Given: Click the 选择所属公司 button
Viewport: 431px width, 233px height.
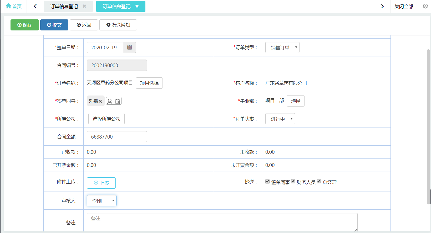Looking at the screenshot, I should 107,119.
